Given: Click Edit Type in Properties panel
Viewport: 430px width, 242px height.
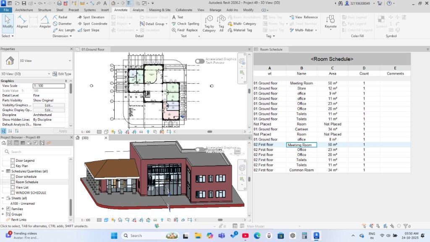Looking at the screenshot, I should (x=62, y=74).
